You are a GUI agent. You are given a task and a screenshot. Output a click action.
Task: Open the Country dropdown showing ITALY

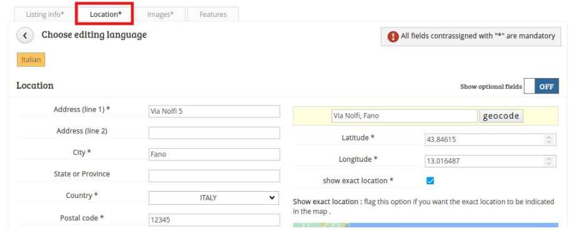[x=214, y=198]
